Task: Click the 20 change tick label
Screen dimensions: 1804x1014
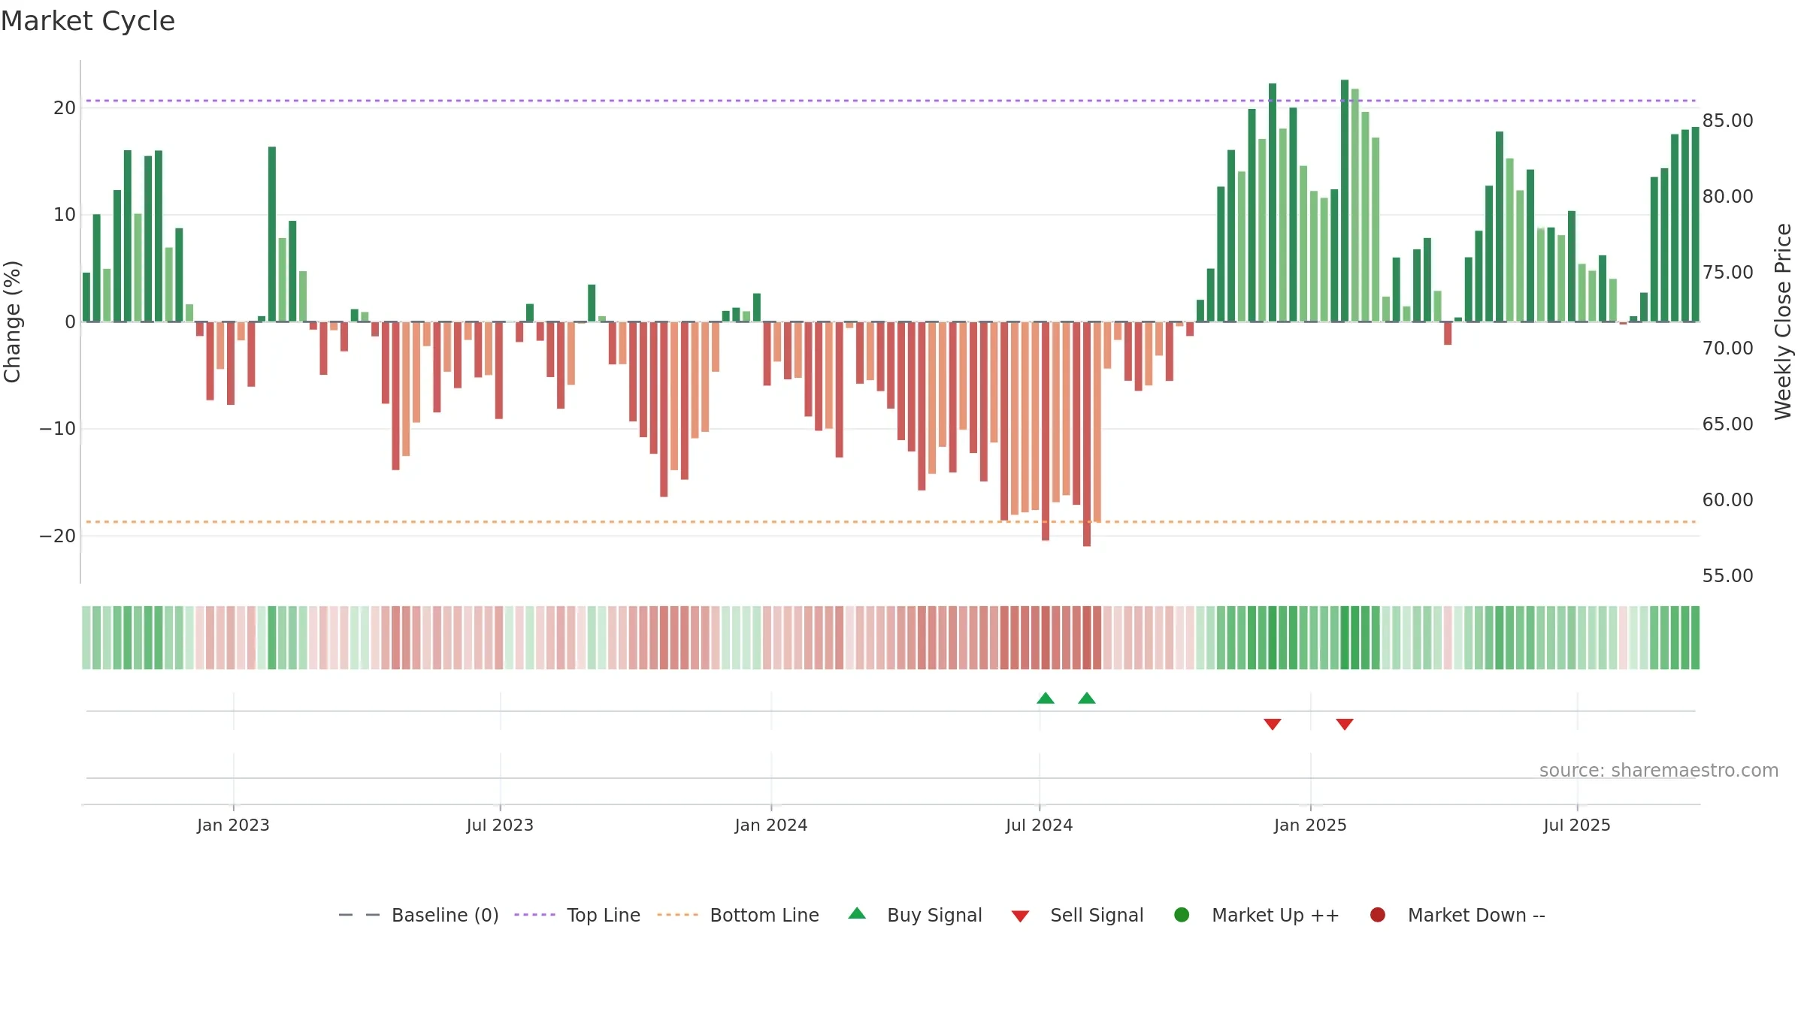Action: click(x=65, y=107)
